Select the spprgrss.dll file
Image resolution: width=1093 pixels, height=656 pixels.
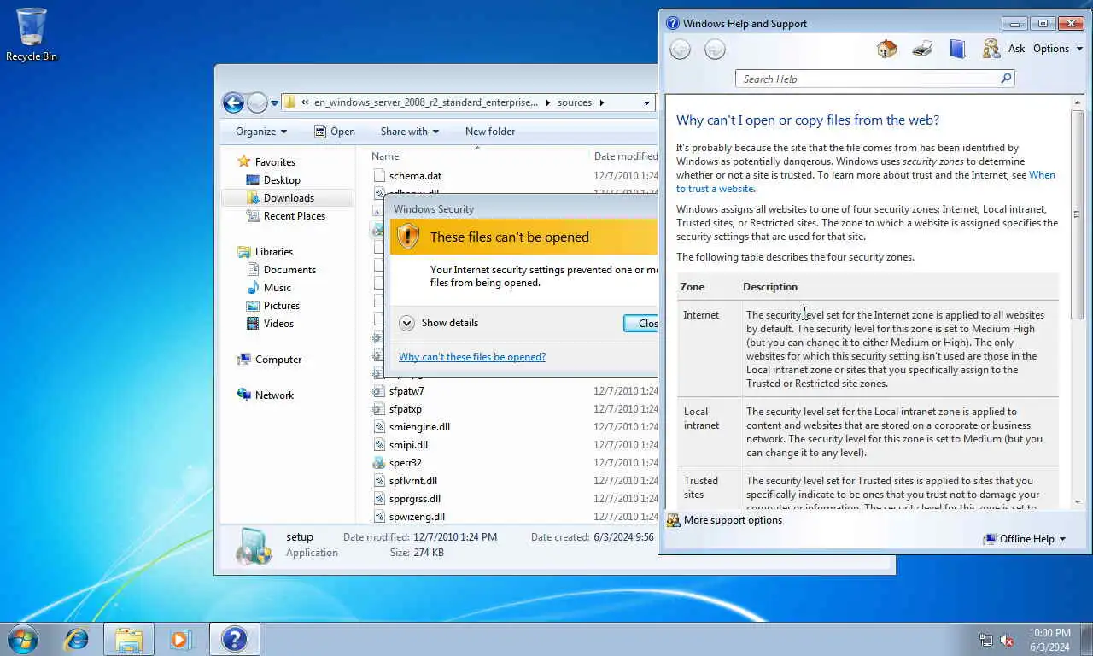(415, 499)
